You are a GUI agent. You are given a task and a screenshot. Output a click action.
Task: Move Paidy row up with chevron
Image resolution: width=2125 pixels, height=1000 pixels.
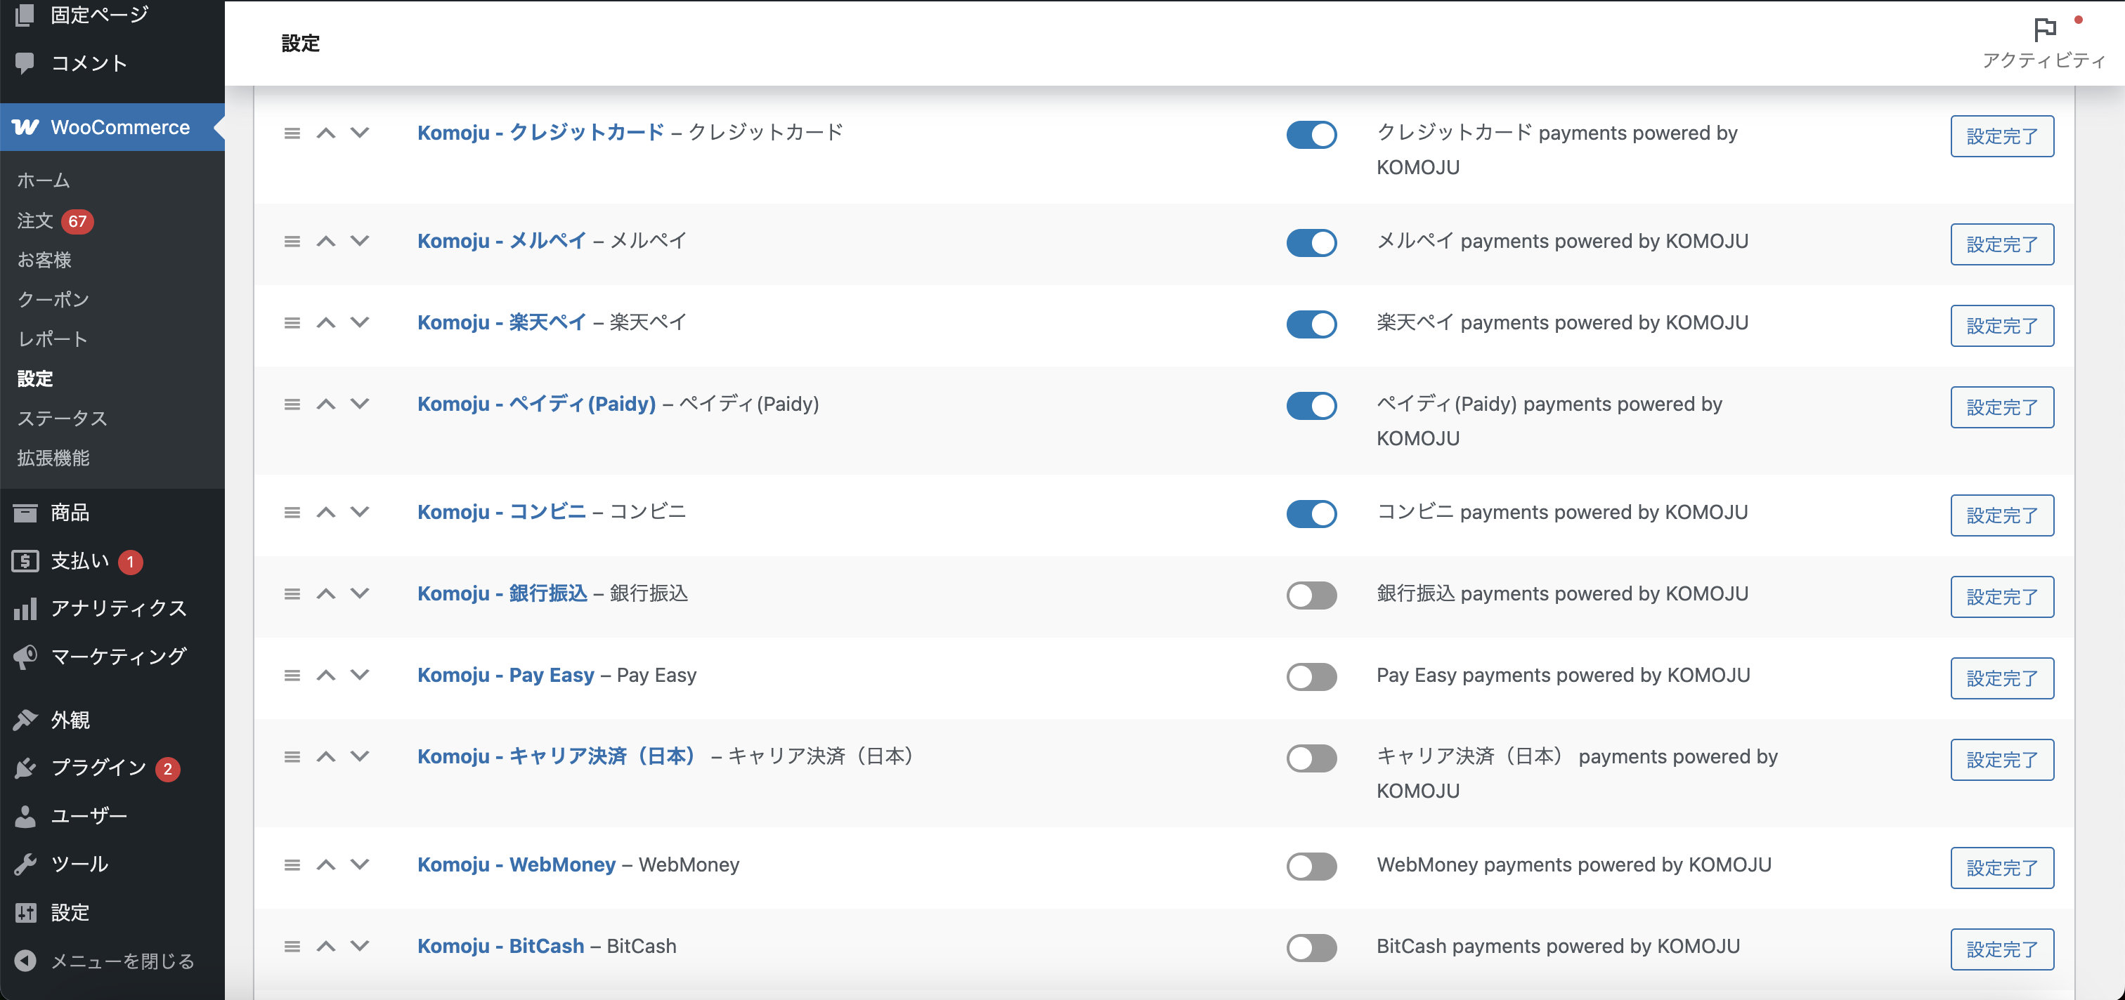(x=326, y=404)
